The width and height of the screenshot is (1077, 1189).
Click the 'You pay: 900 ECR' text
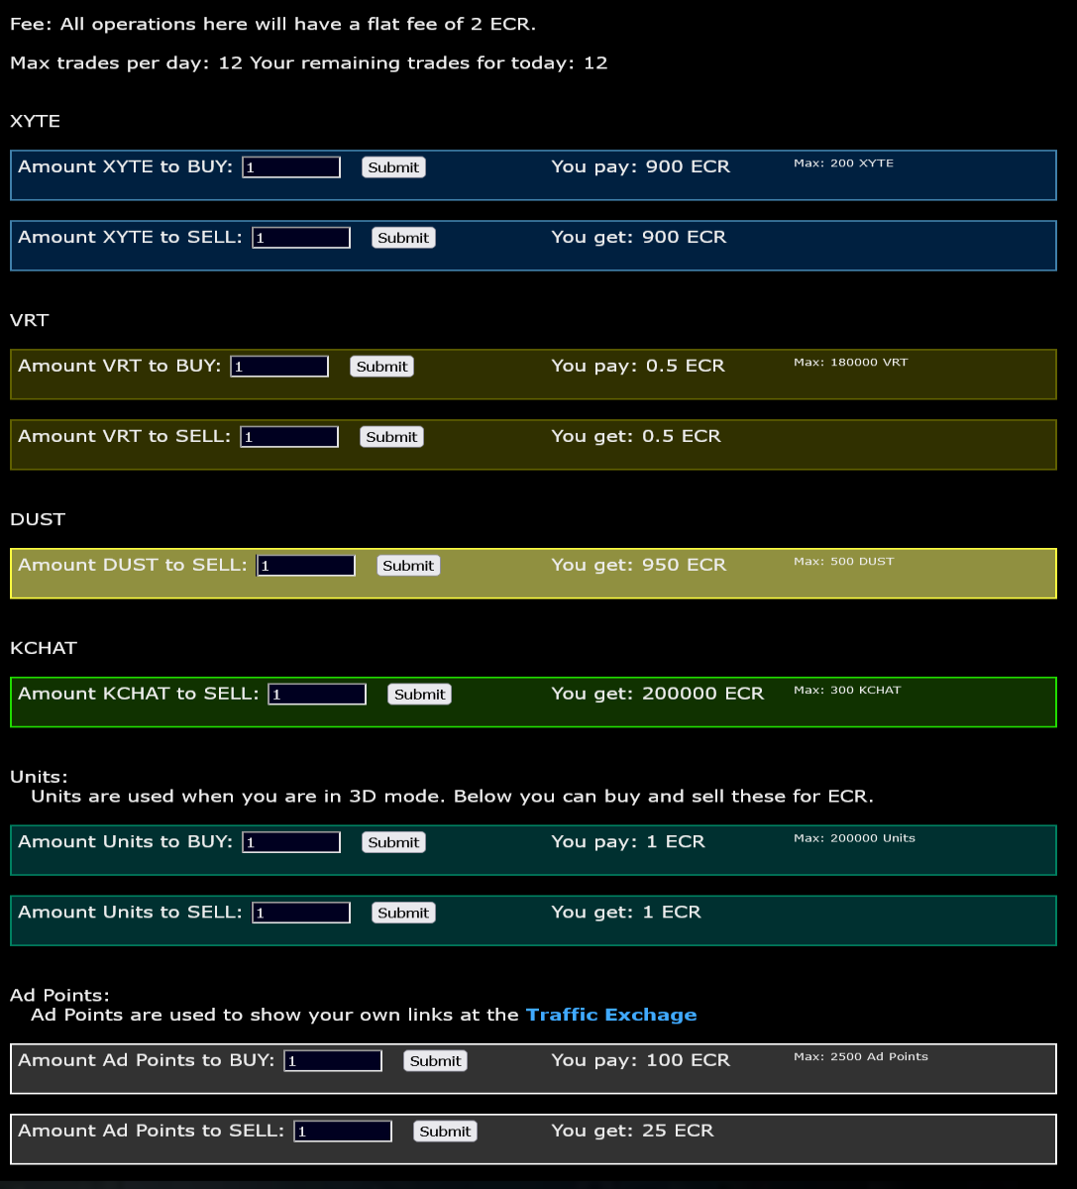coord(640,166)
